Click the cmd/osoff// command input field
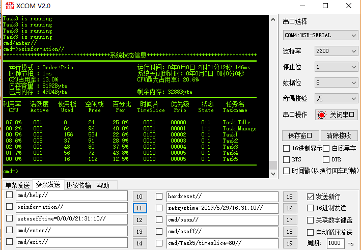This screenshot has height=250, width=361. [x=223, y=232]
